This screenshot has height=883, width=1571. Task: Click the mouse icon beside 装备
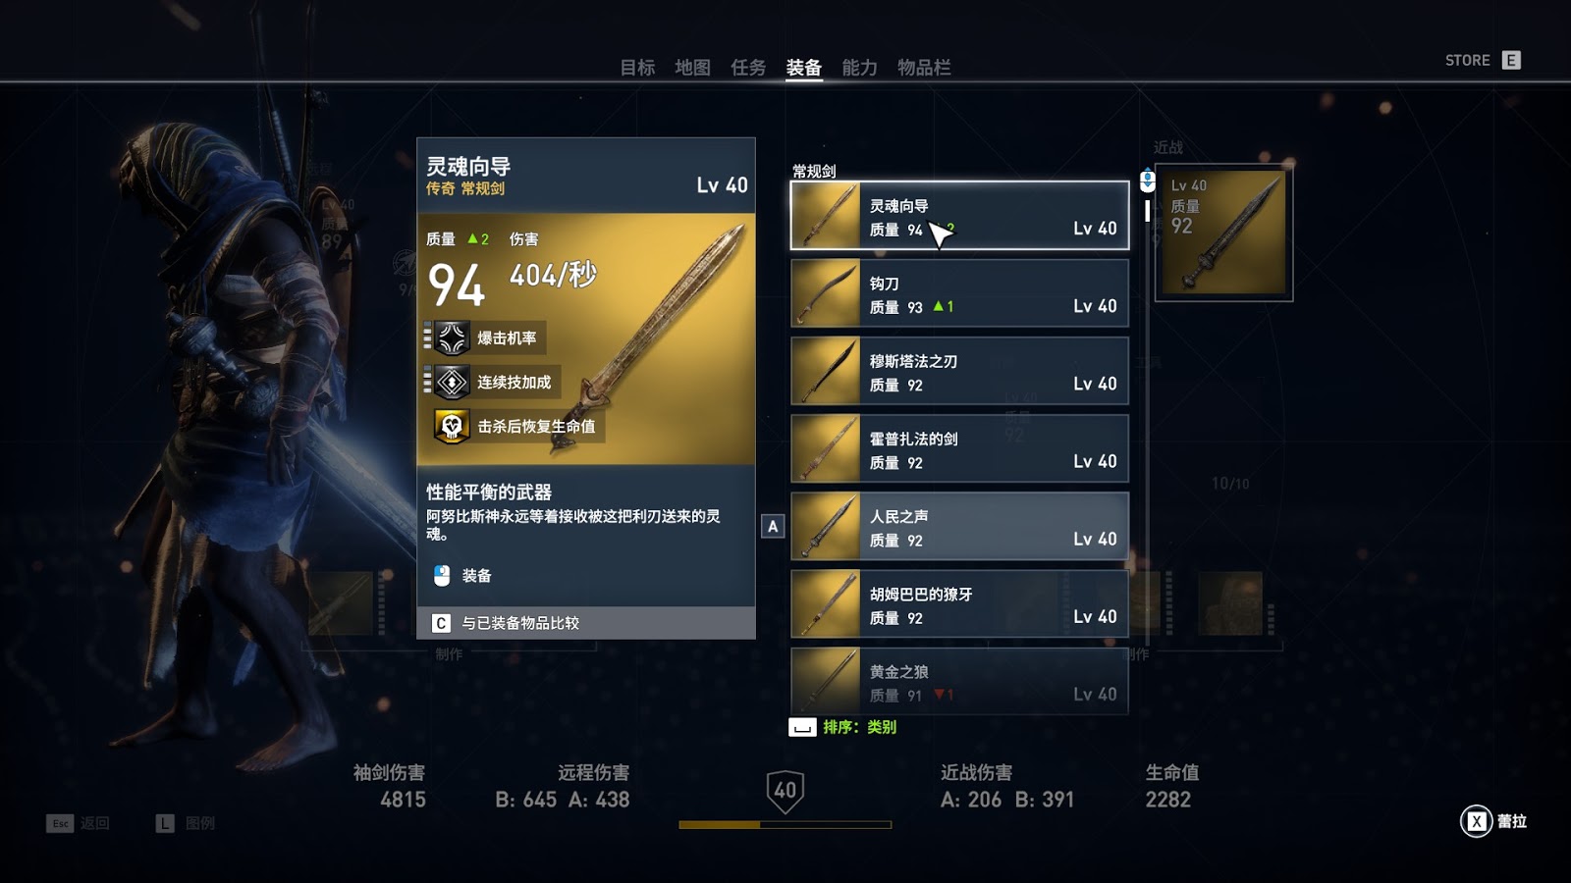[442, 576]
